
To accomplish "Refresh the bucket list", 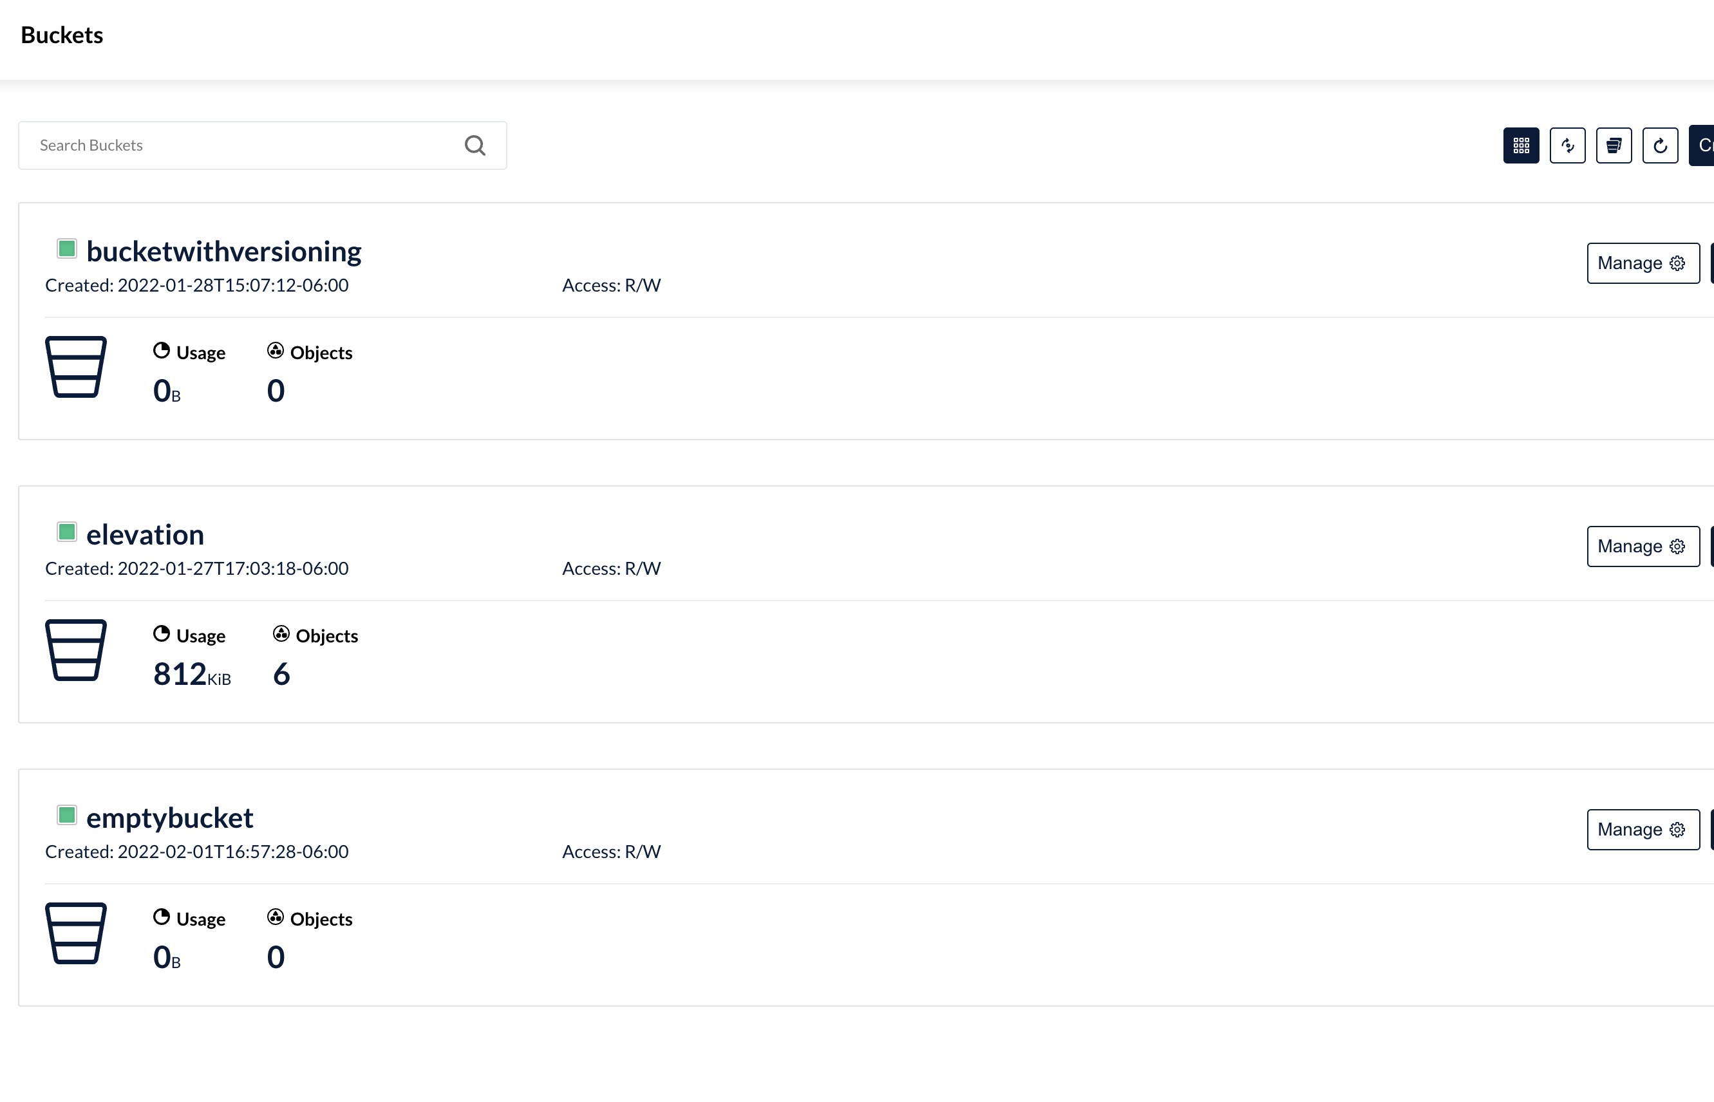I will 1660,145.
